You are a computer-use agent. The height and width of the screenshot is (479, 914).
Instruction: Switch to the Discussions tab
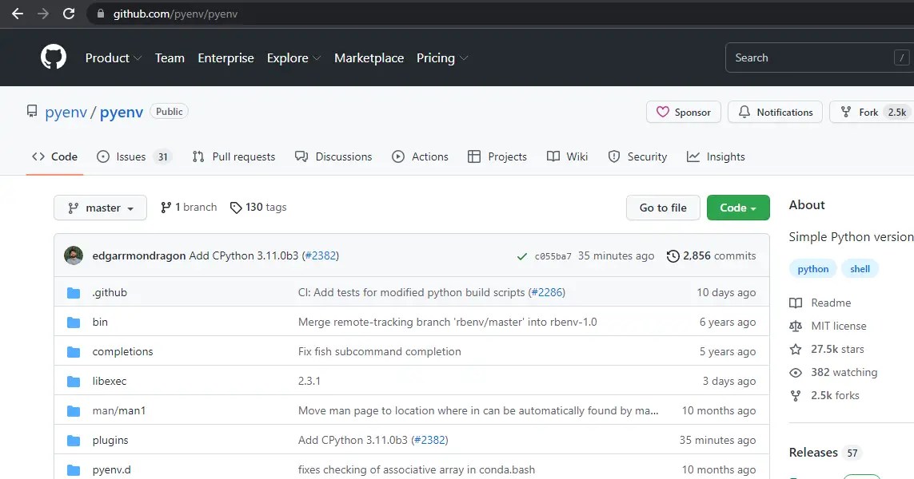[333, 156]
